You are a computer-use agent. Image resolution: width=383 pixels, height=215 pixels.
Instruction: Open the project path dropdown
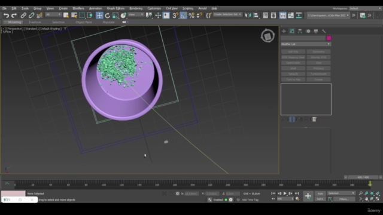[328, 16]
